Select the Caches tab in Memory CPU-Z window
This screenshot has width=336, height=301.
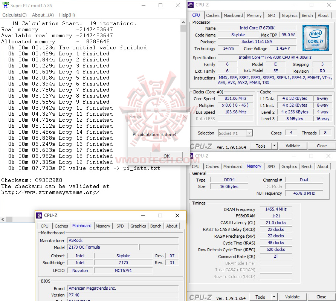212,167
